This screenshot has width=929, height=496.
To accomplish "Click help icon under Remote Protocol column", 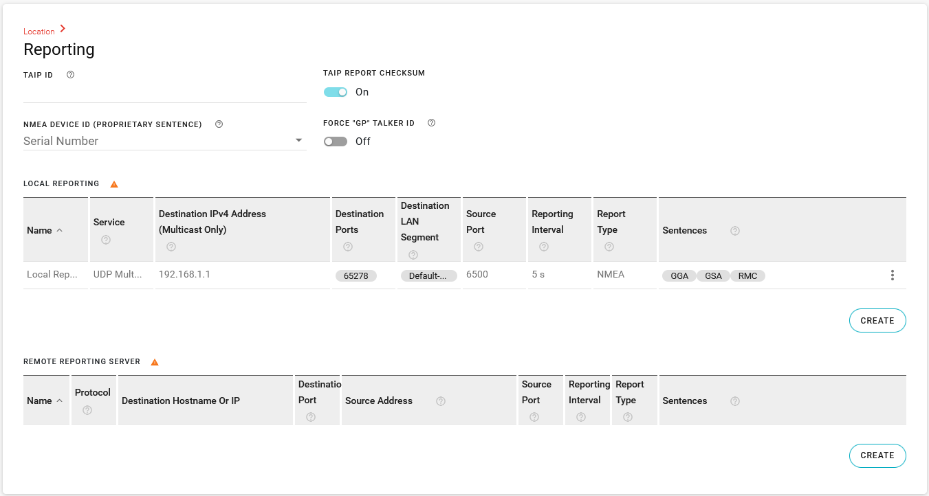I will (87, 410).
